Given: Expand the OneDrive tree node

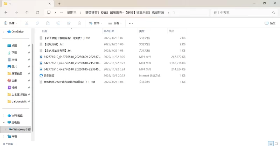Looking at the screenshot, I should point(4,31).
